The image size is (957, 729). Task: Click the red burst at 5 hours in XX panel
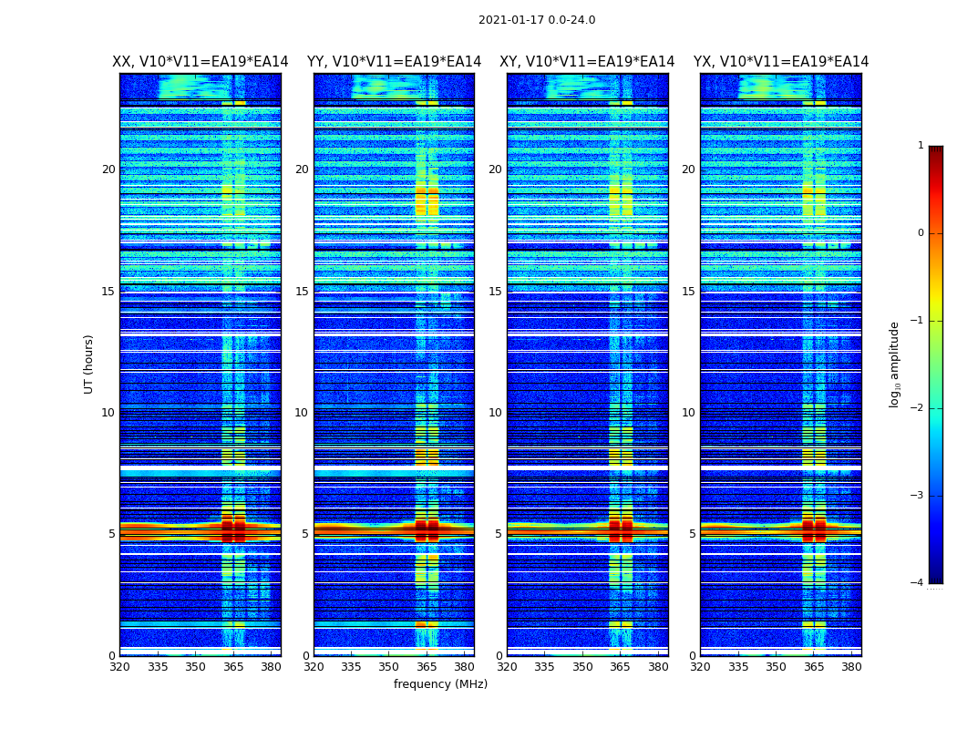point(233,530)
